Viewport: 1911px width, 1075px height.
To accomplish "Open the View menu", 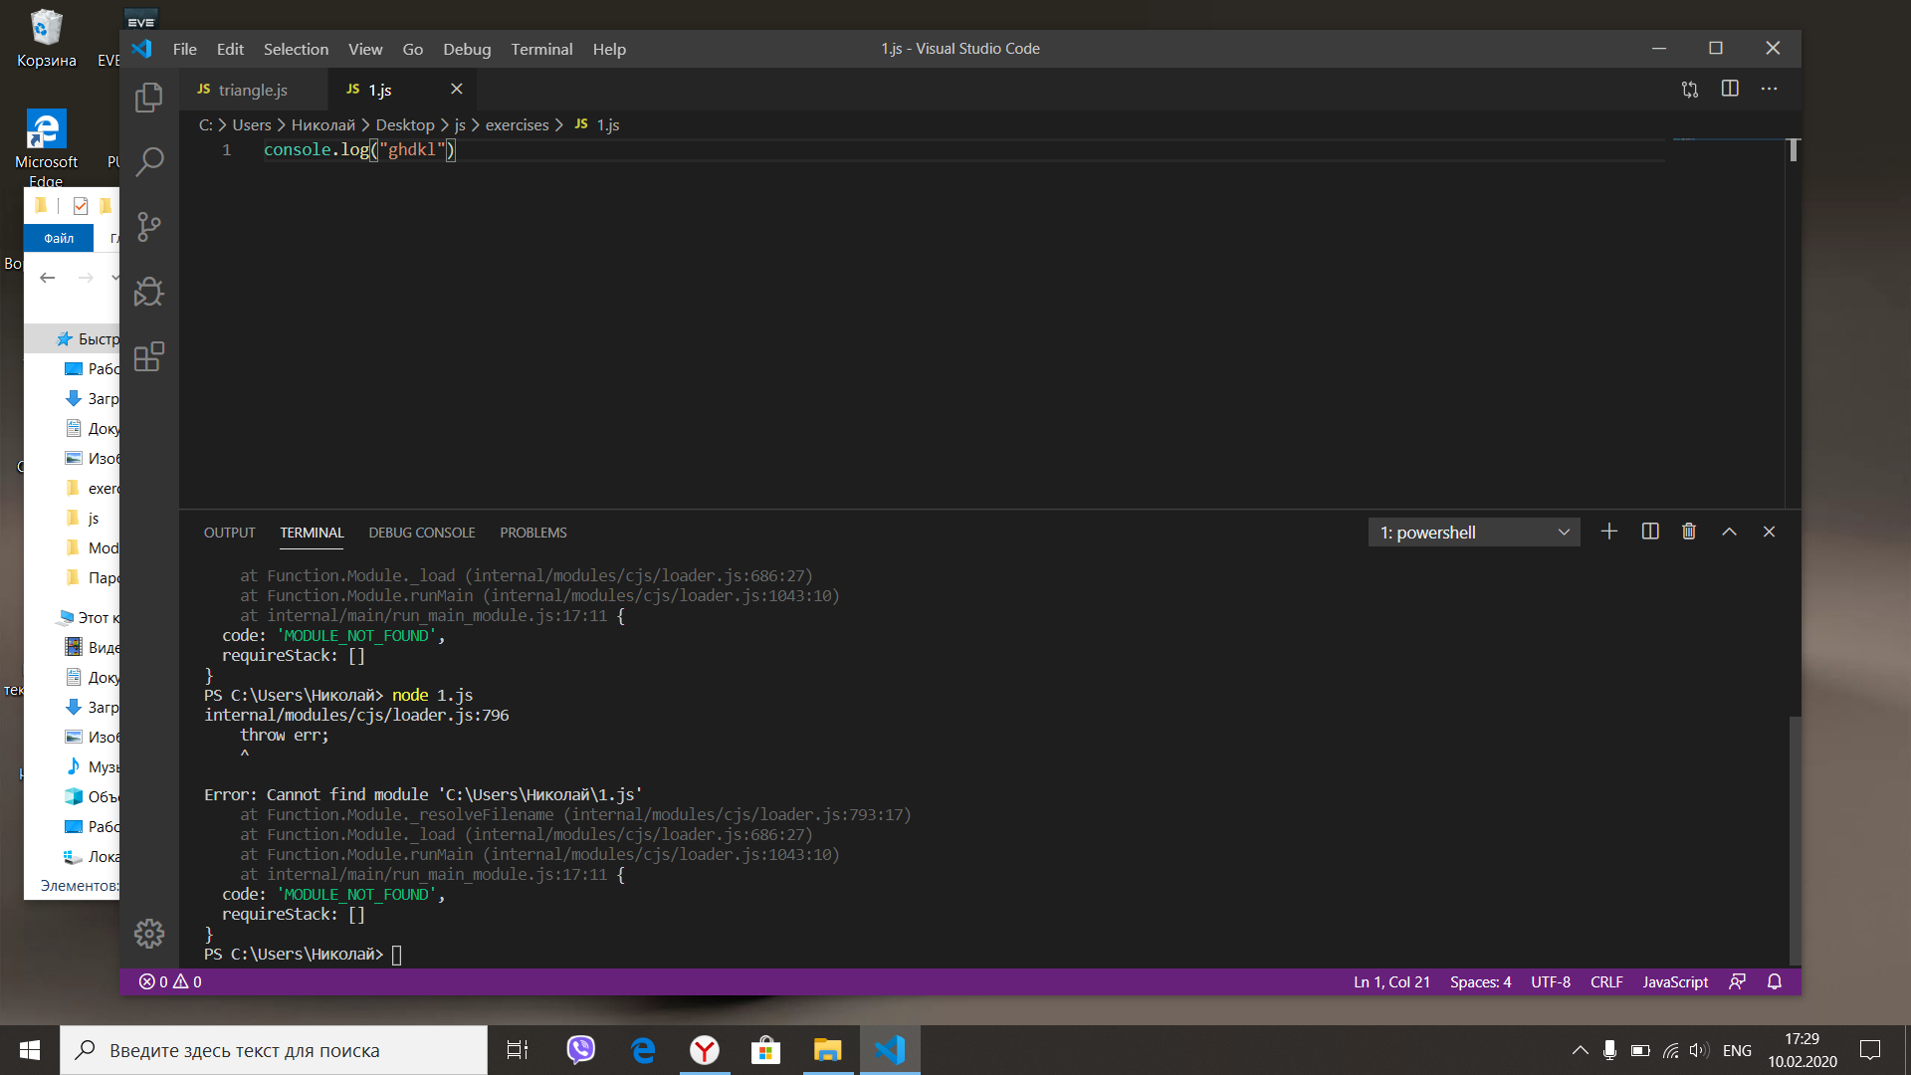I will pos(365,49).
